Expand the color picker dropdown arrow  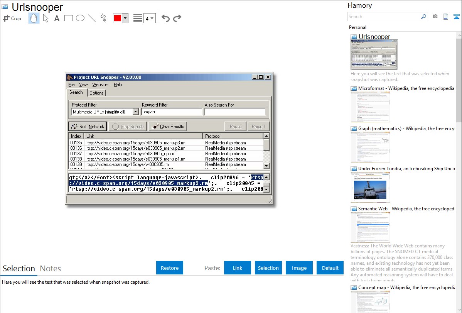[125, 18]
